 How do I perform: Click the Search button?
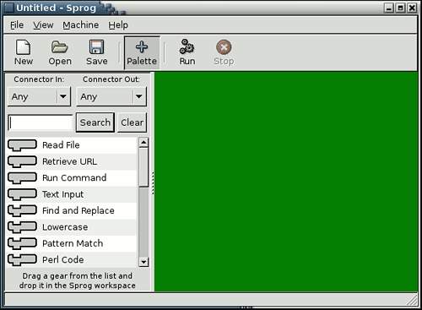pyautogui.click(x=95, y=122)
